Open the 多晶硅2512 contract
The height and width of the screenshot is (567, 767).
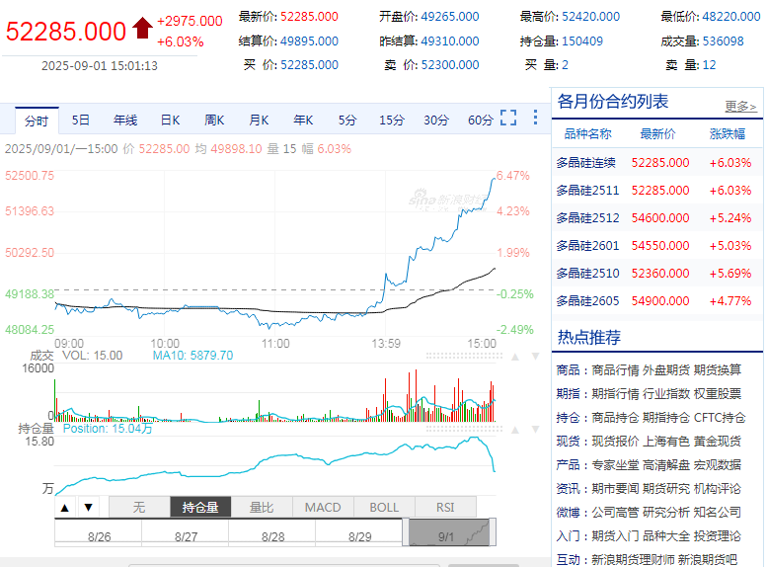[x=587, y=218]
